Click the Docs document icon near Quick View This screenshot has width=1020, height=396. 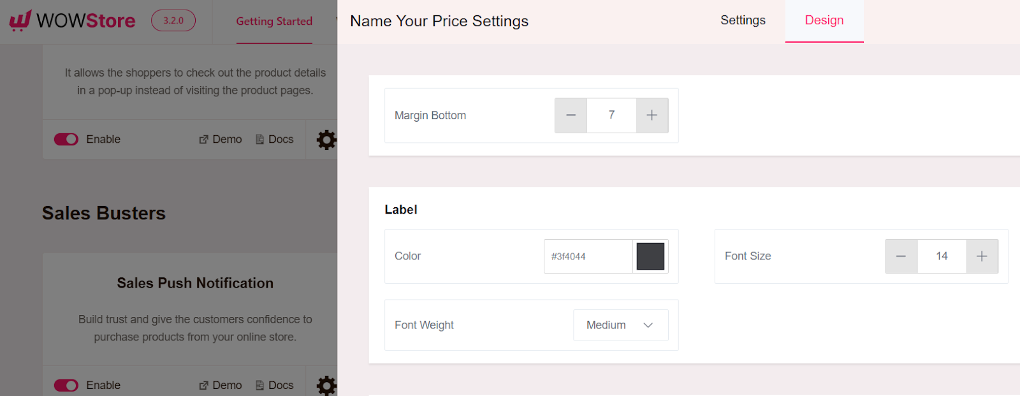pos(259,138)
